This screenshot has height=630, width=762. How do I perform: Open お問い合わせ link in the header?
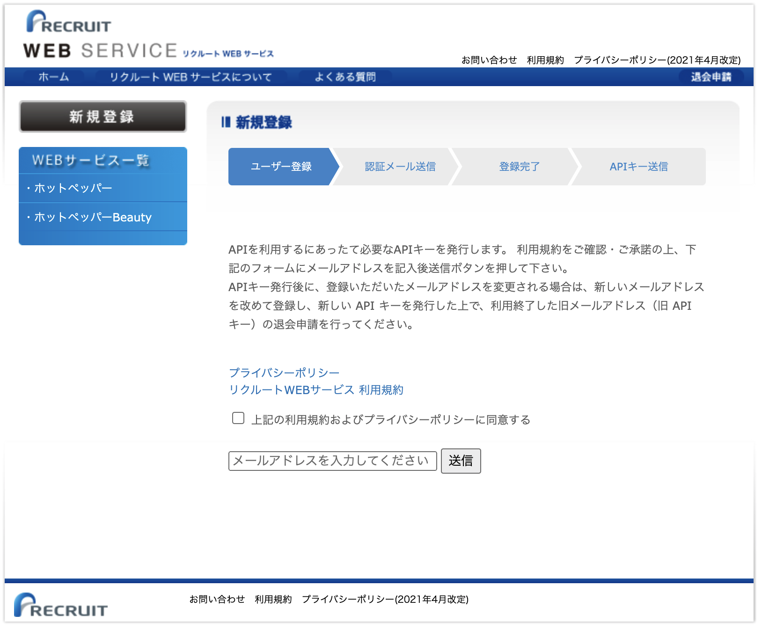(489, 60)
